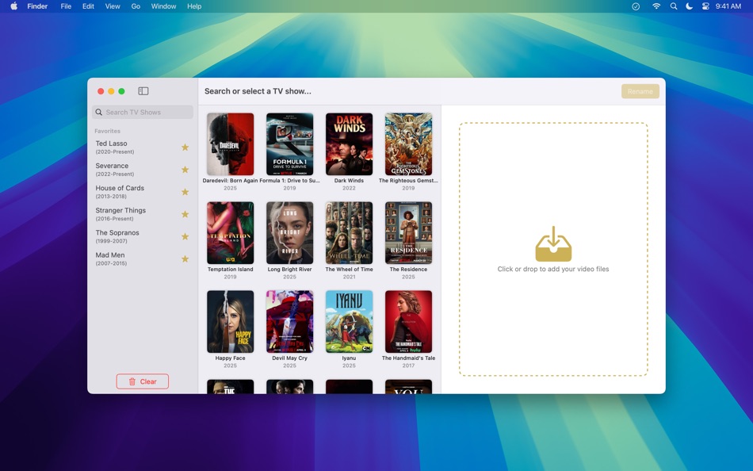Open the View menu
753x471 pixels.
(x=113, y=6)
